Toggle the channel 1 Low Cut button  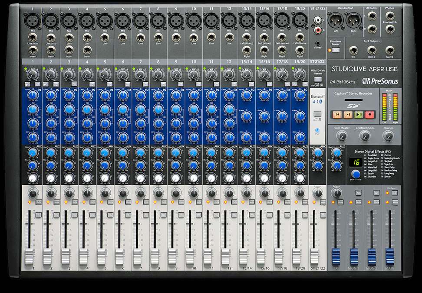[x=38, y=84]
